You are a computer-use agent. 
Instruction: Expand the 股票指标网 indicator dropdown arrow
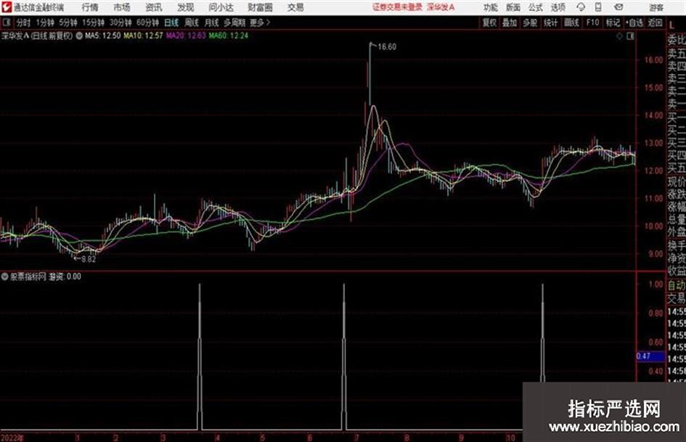5,277
